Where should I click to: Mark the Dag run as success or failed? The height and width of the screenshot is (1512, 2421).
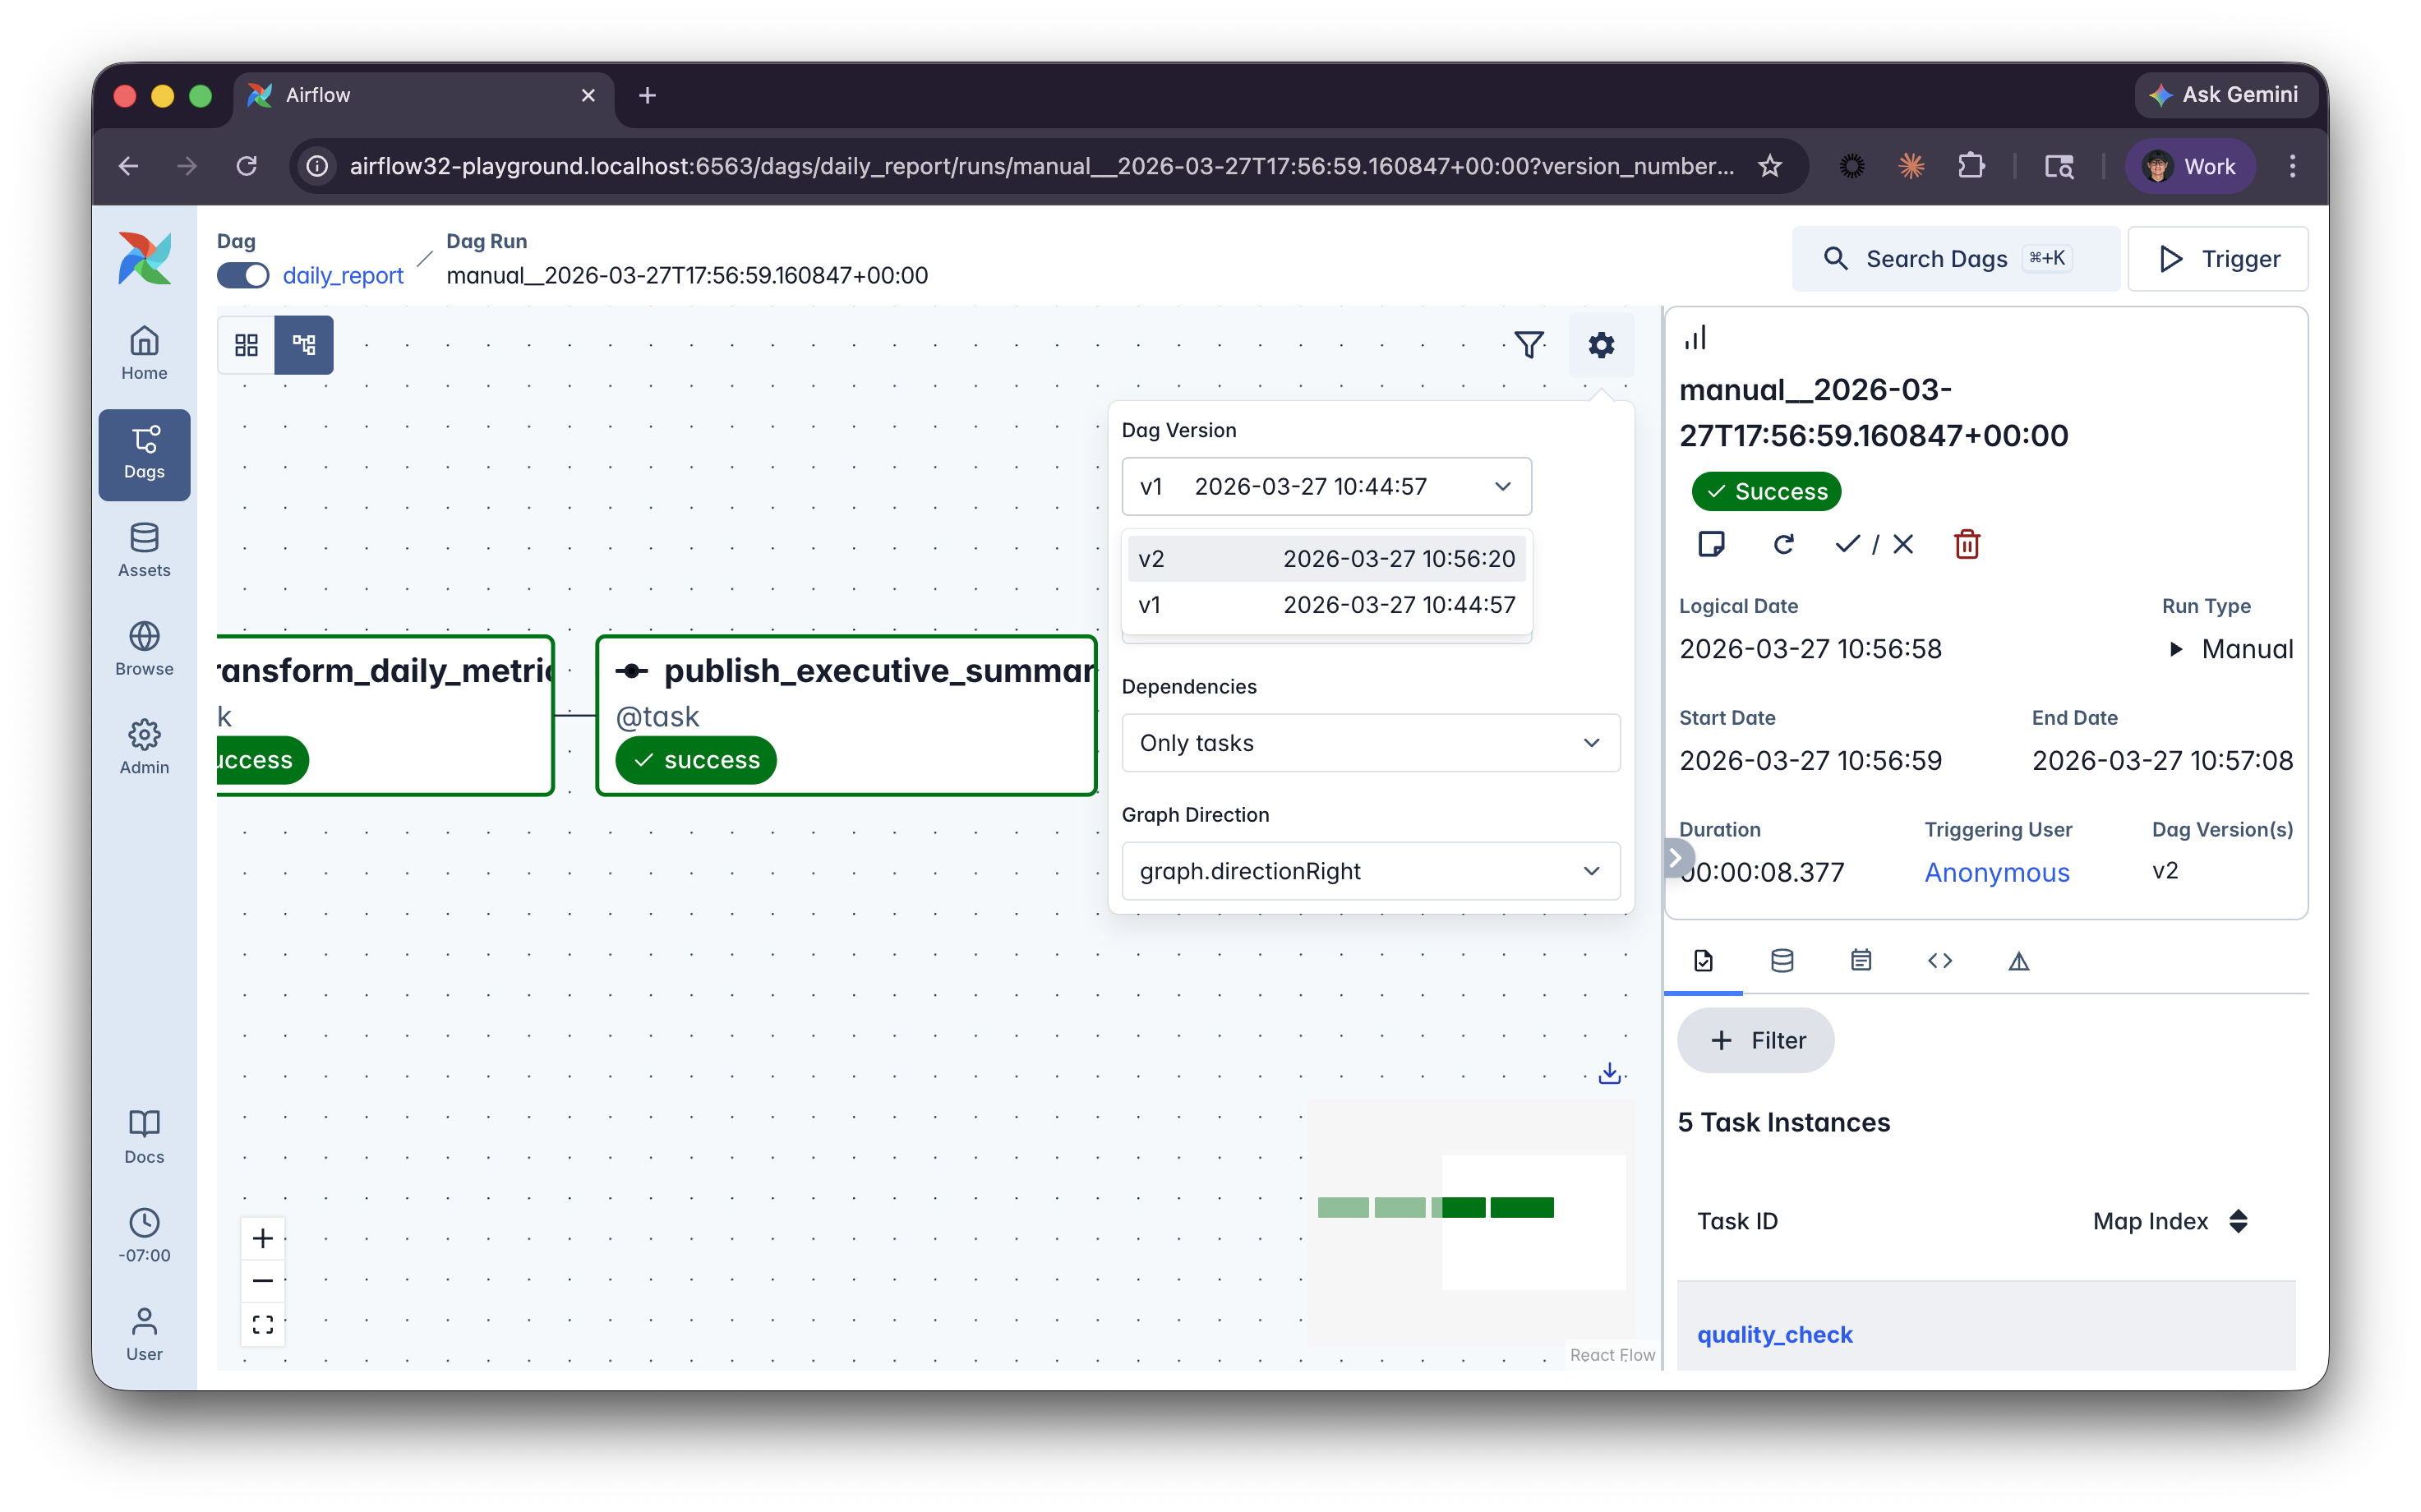[x=1874, y=544]
